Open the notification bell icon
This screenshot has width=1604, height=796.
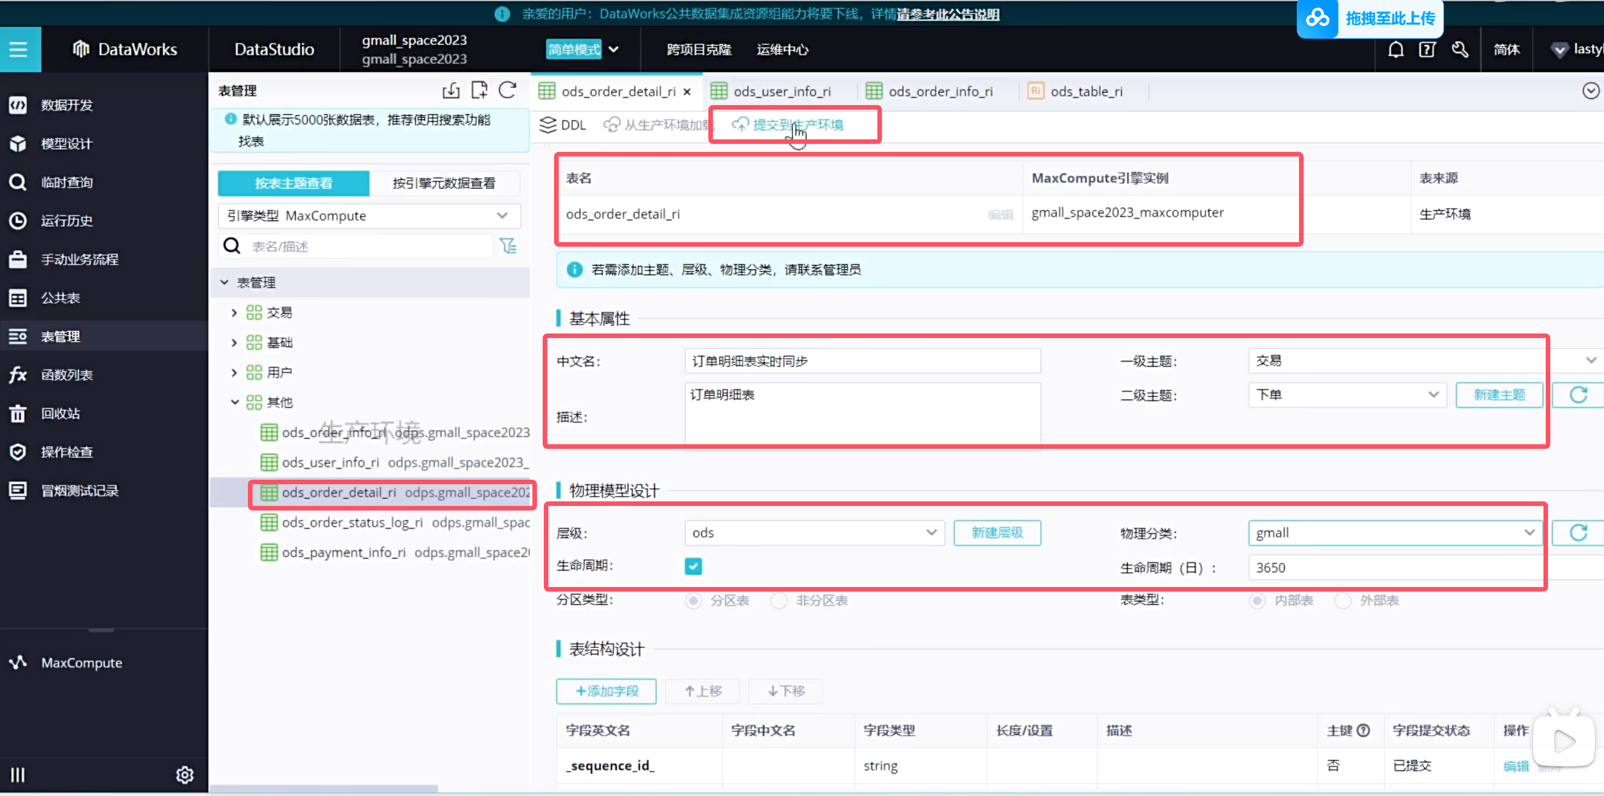[1396, 49]
